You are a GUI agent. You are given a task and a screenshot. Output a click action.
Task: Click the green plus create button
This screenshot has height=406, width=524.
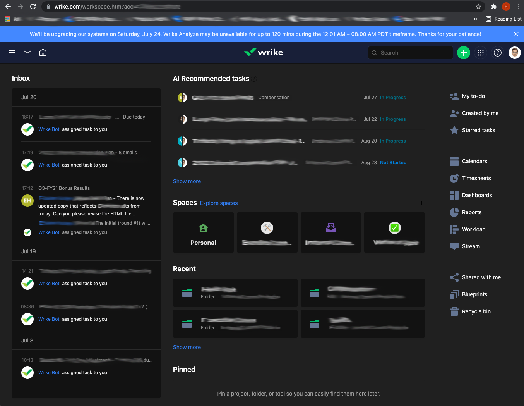[x=463, y=53]
